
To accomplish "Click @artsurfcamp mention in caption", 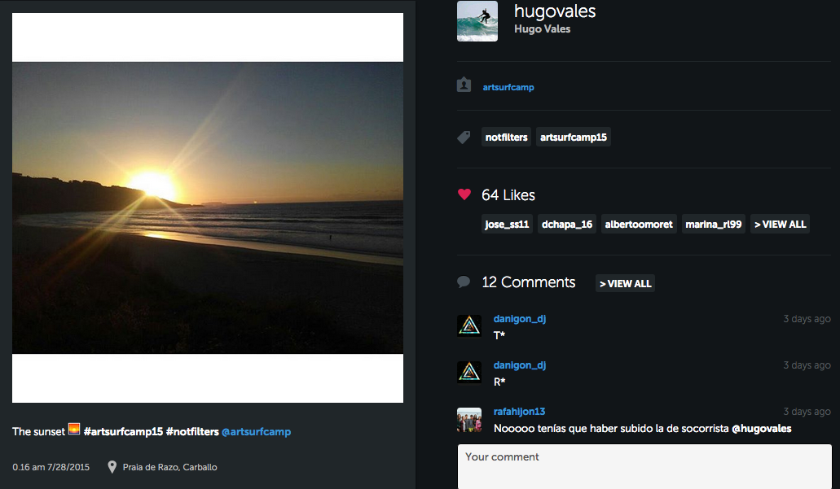I will click(256, 431).
